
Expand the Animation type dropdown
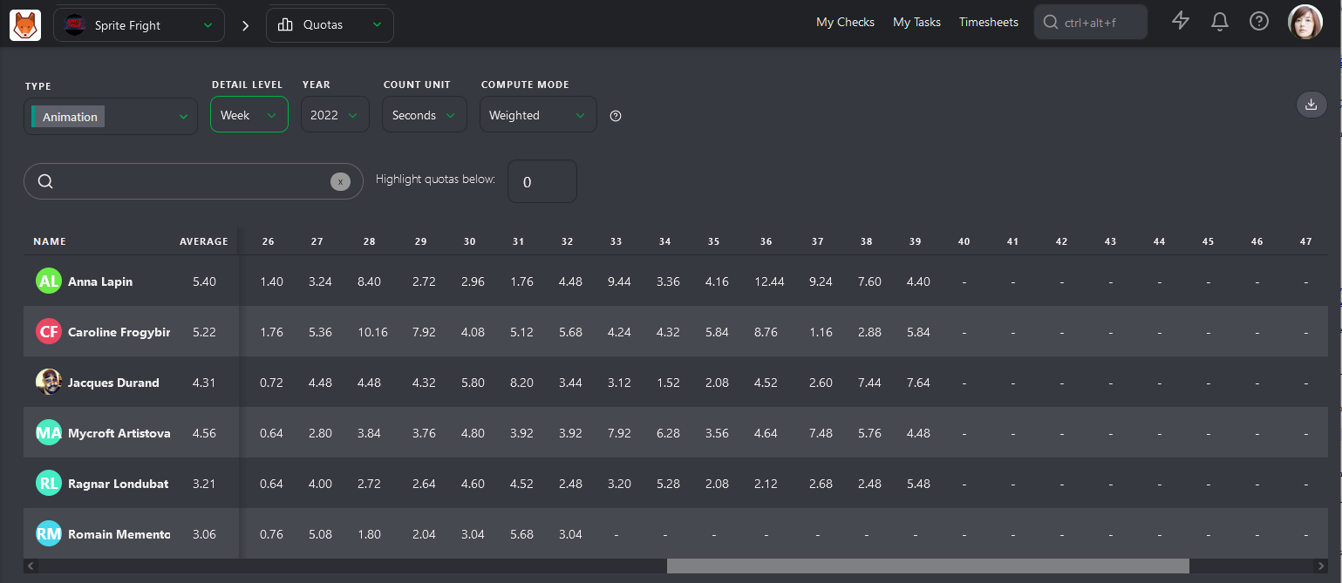pos(111,116)
